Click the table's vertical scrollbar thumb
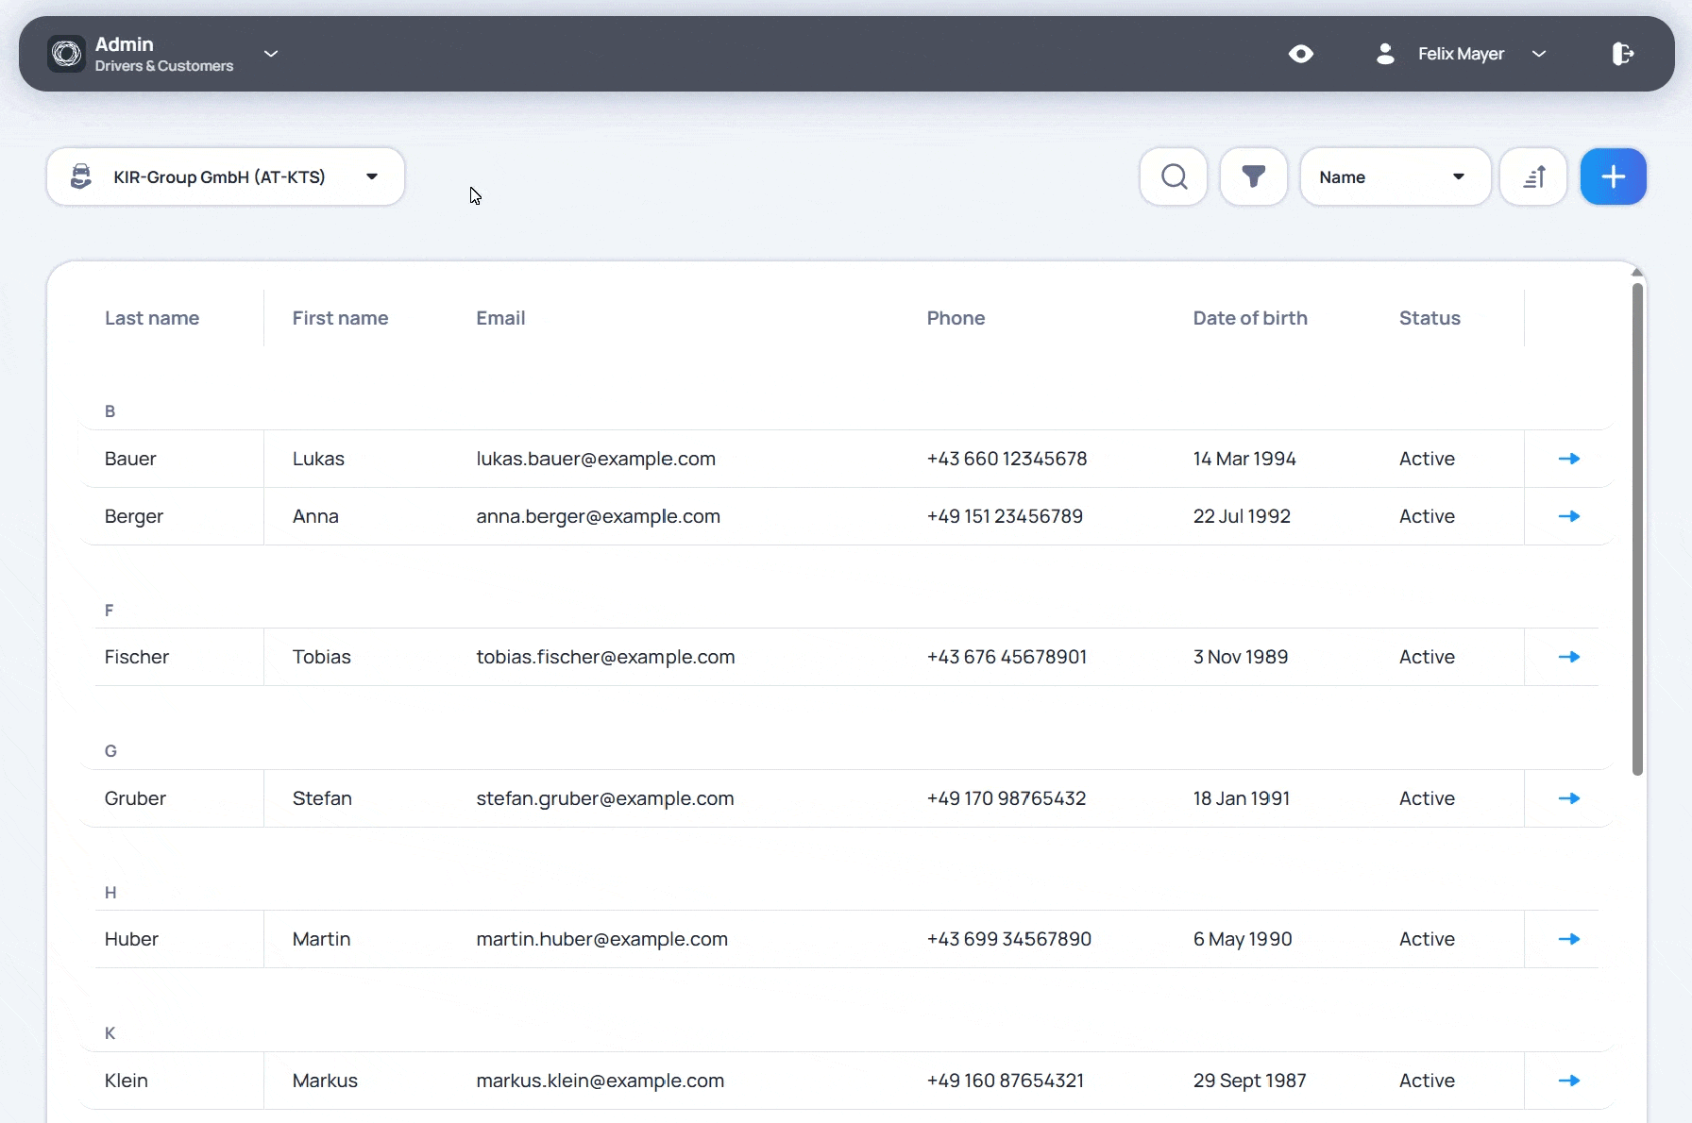 1637,528
